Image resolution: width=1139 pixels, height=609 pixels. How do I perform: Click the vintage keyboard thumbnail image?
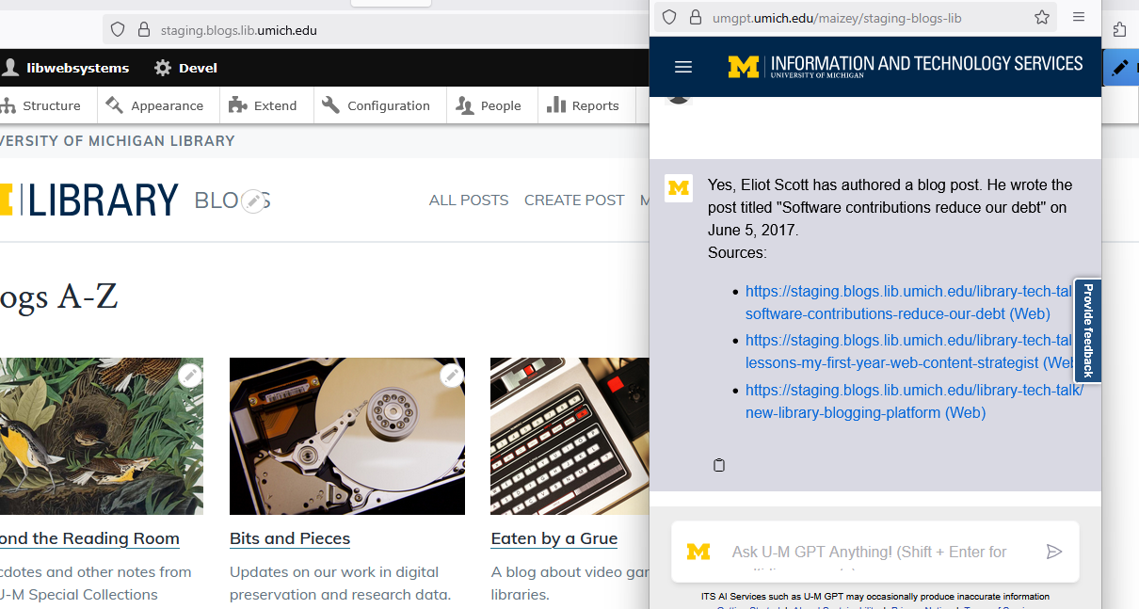tap(569, 436)
